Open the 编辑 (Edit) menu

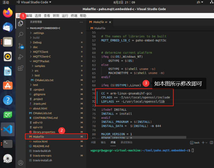[29, 16]
